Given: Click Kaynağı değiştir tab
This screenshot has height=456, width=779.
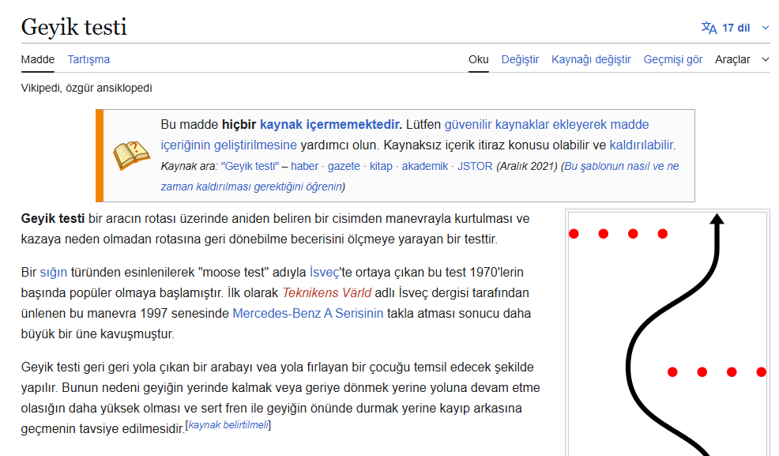Looking at the screenshot, I should pos(591,59).
